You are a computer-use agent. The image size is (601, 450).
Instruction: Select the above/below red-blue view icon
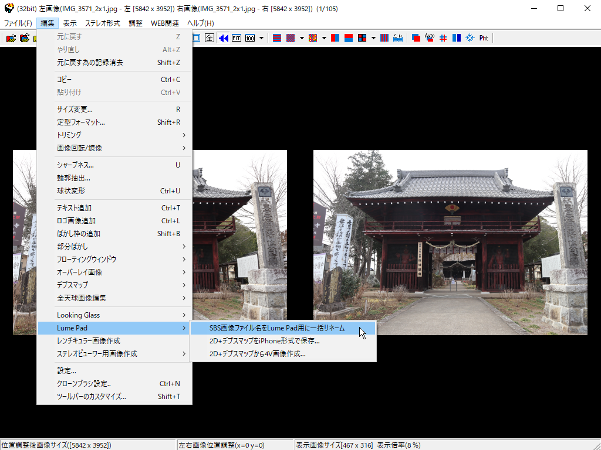tap(349, 38)
